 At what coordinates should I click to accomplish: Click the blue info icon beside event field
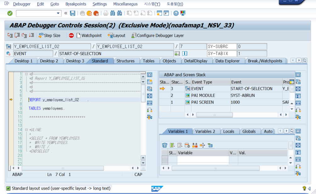click(x=185, y=54)
